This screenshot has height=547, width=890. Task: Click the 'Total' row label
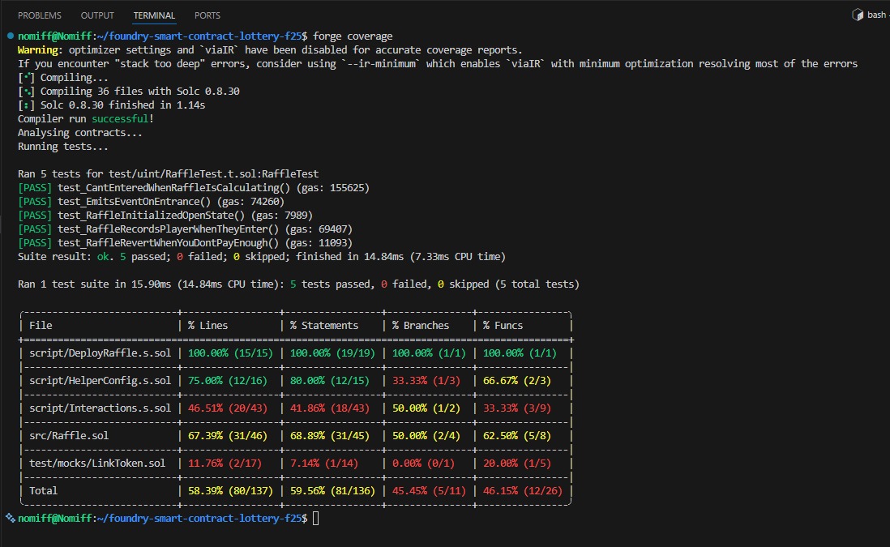click(x=43, y=491)
